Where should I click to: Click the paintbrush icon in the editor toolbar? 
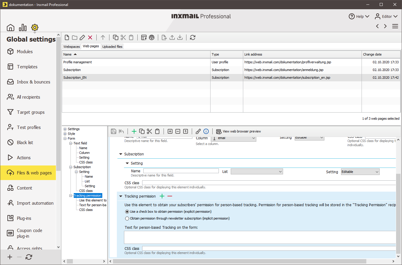tap(198, 131)
